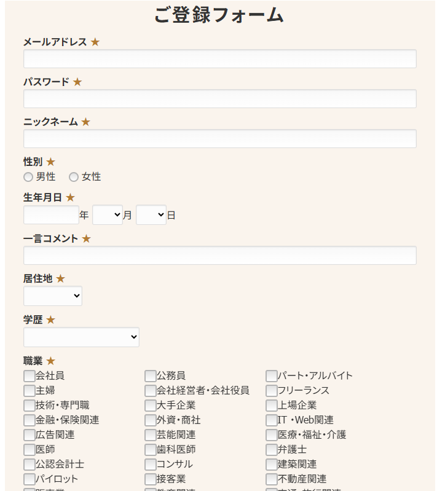Check the 弁護士 occupation box
The width and height of the screenshot is (437, 491).
(x=271, y=450)
